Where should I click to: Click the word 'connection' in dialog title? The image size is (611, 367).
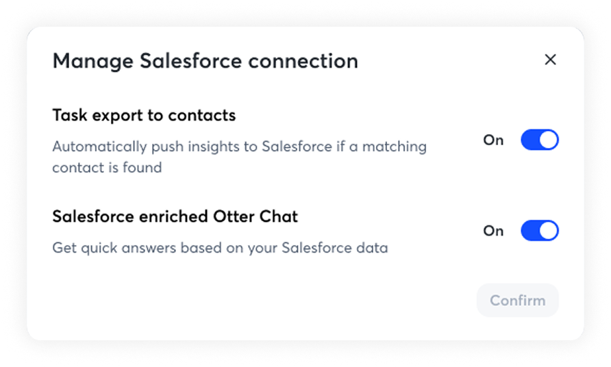(303, 61)
